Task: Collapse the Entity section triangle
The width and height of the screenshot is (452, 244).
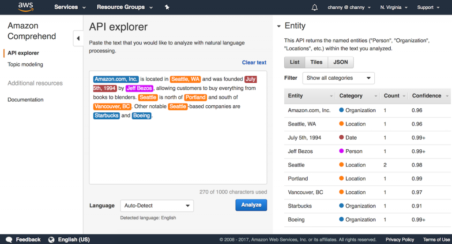Action: click(x=279, y=26)
